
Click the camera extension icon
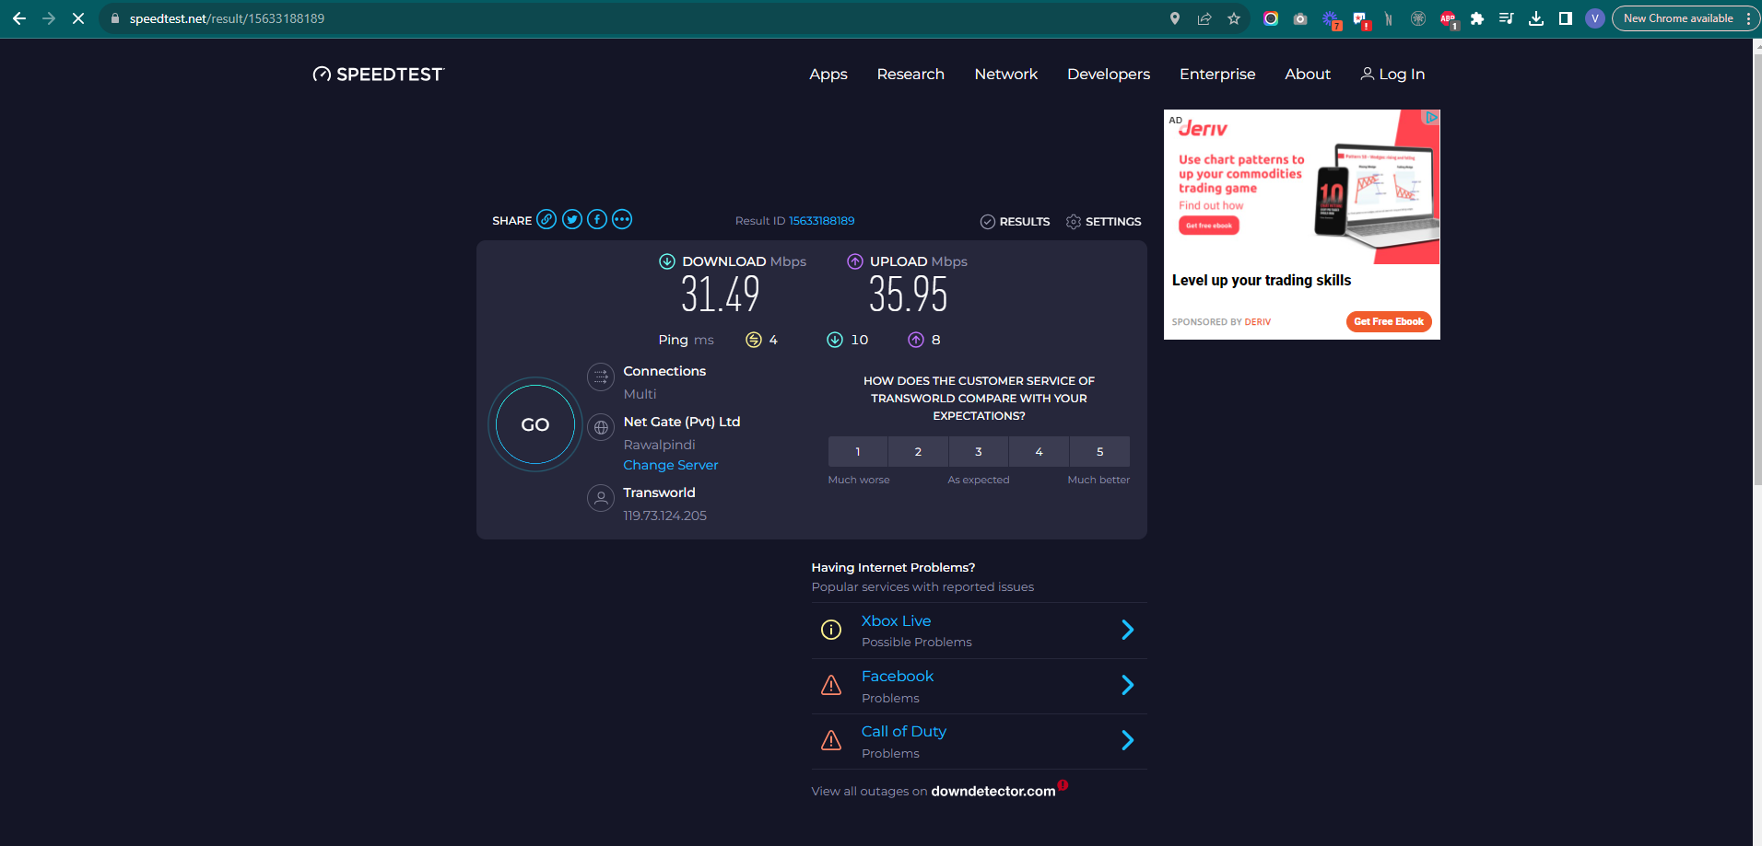pos(1300,18)
